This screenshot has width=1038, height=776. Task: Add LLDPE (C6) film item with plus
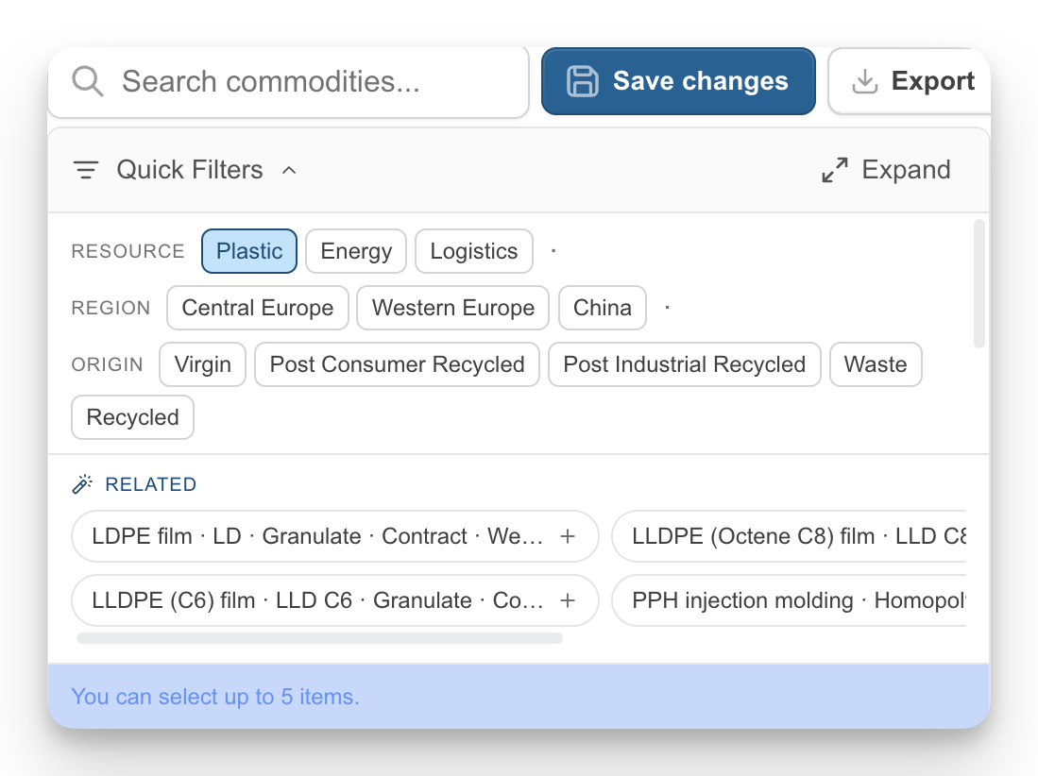(x=568, y=600)
